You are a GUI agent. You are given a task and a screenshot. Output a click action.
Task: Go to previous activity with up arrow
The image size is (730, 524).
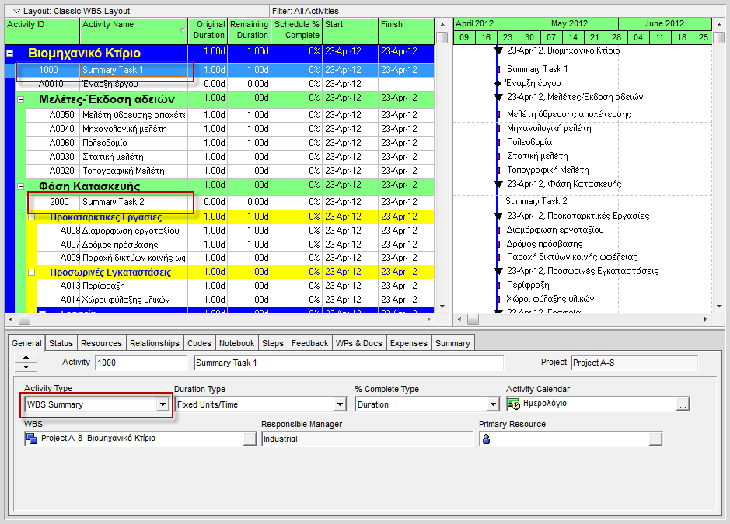pos(26,358)
